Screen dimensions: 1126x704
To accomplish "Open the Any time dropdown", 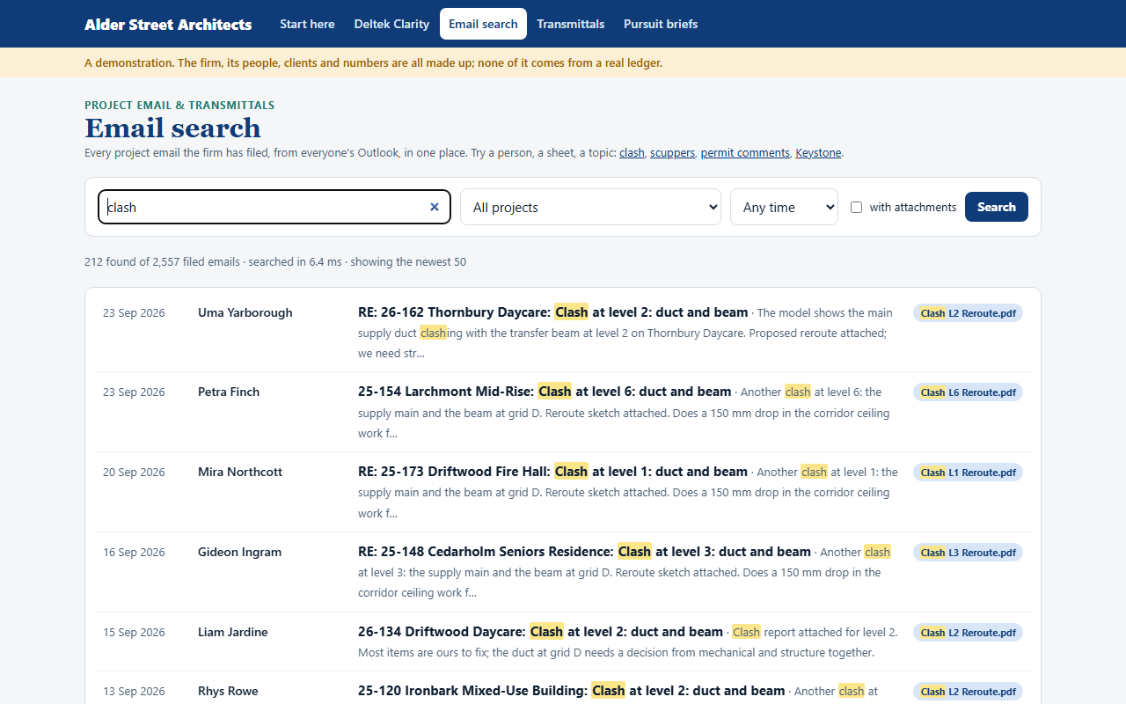I will click(784, 207).
